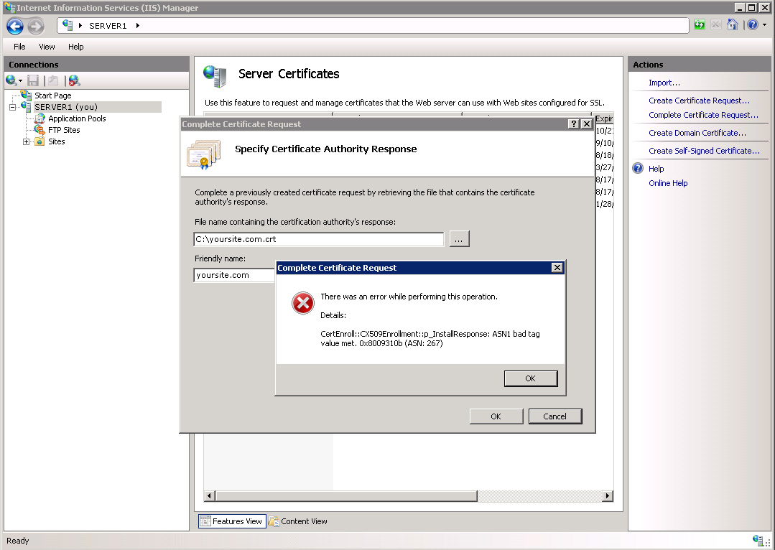This screenshot has height=550, width=775.
Task: Open the Help question mark icon in the toolbar
Action: [753, 24]
